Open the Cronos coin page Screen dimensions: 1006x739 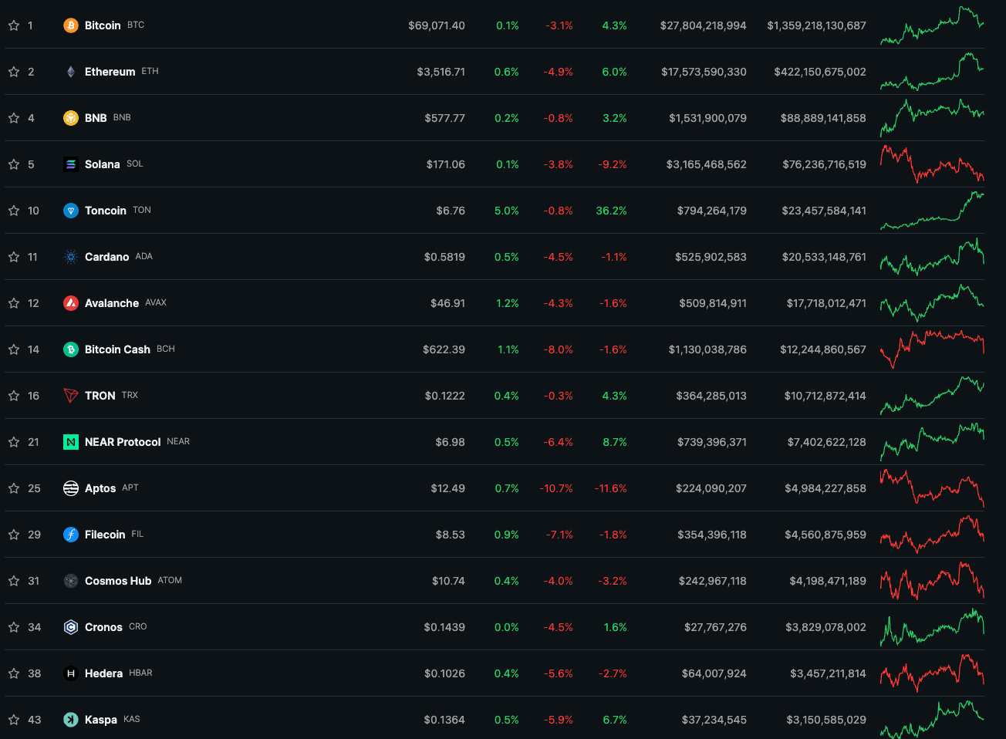pyautogui.click(x=103, y=627)
